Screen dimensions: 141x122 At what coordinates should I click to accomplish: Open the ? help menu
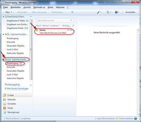click(x=67, y=7)
